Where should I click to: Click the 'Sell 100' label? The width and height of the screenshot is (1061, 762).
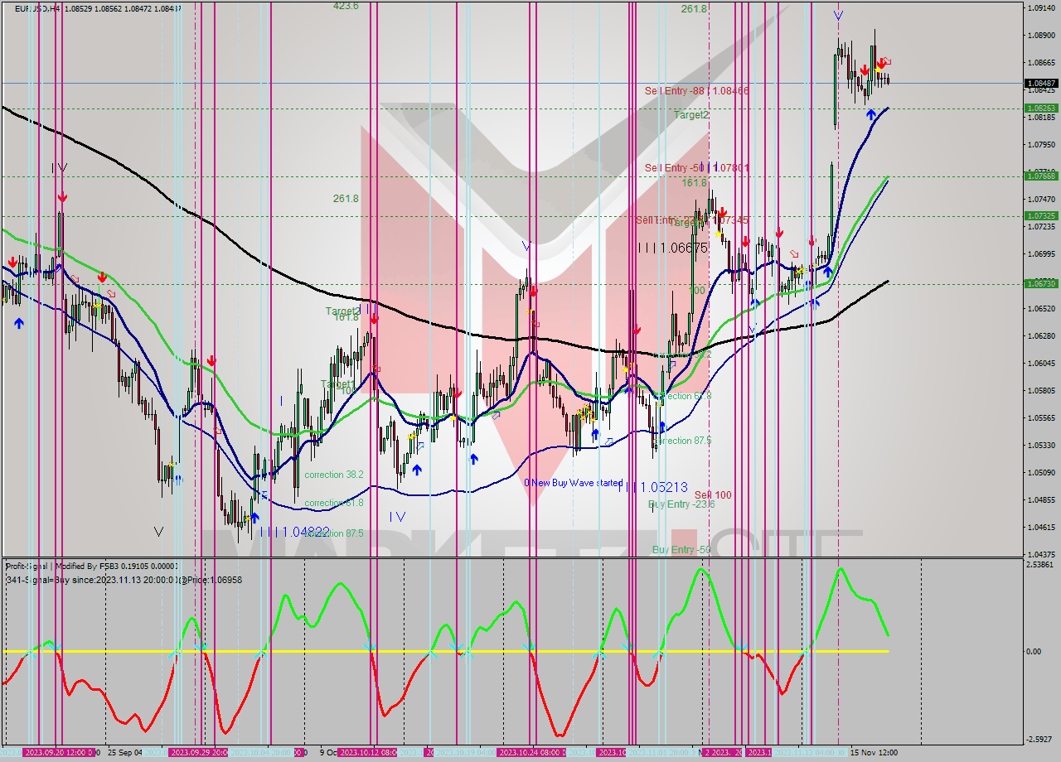pyautogui.click(x=713, y=495)
